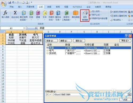Click Trace Dependents in formula auditing
This screenshot has height=103, width=133.
point(119,16)
